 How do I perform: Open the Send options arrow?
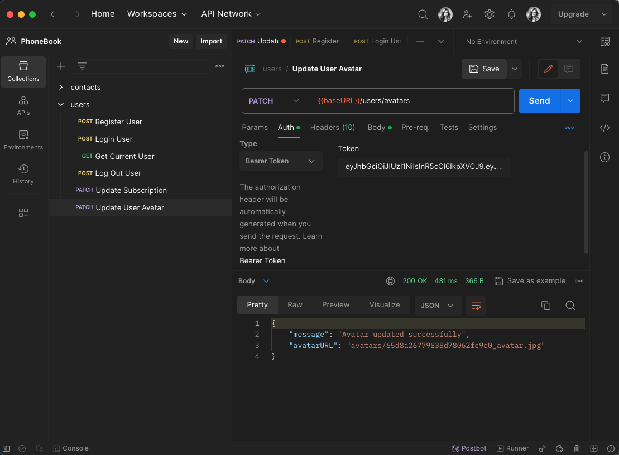[x=570, y=101]
